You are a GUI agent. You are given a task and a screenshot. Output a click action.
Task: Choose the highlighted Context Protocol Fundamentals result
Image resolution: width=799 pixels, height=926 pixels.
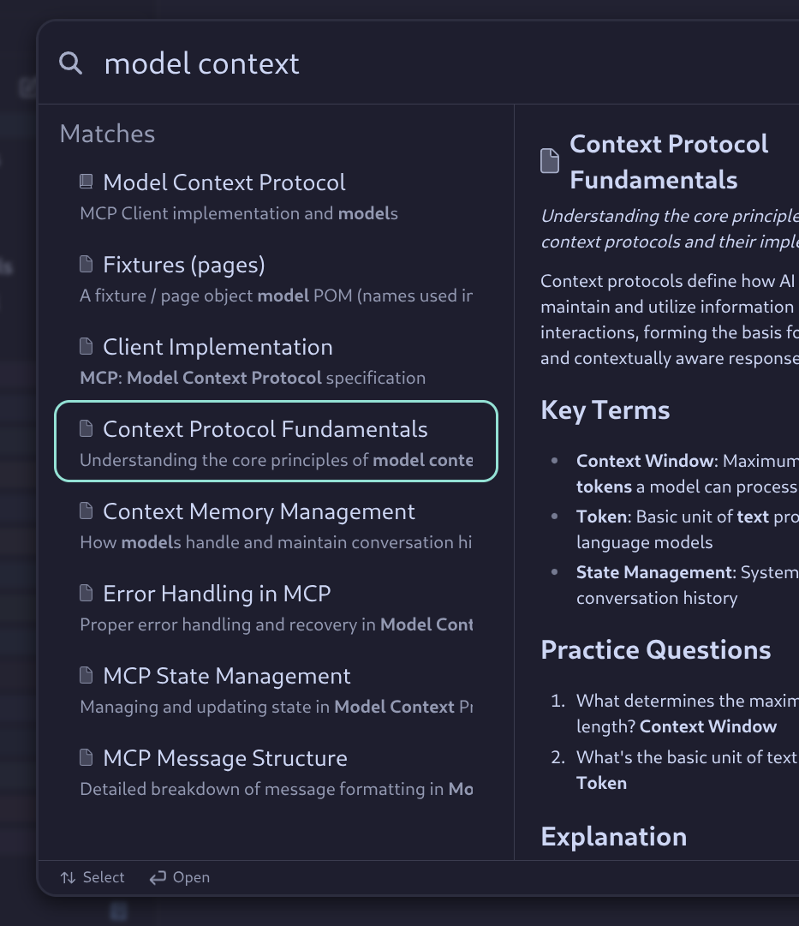[275, 441]
